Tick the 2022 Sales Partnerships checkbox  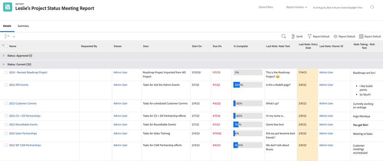point(6,133)
